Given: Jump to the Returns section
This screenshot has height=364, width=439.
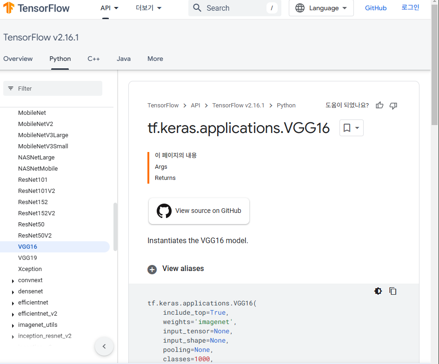Looking at the screenshot, I should click(165, 178).
